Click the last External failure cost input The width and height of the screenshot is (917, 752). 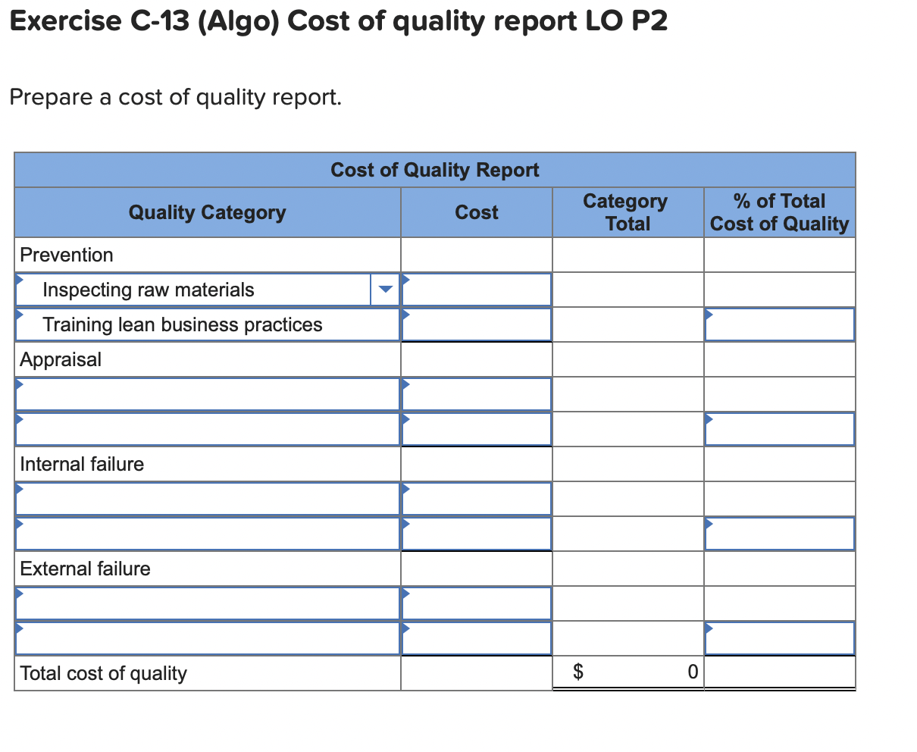[476, 638]
